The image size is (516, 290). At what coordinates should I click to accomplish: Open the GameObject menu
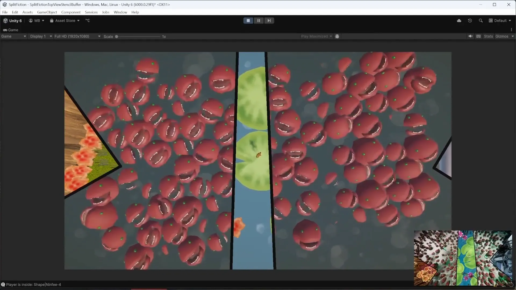pos(47,12)
